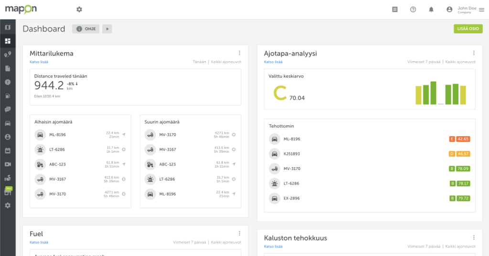
Task: Open the help question mark icon
Action: [x=413, y=10]
